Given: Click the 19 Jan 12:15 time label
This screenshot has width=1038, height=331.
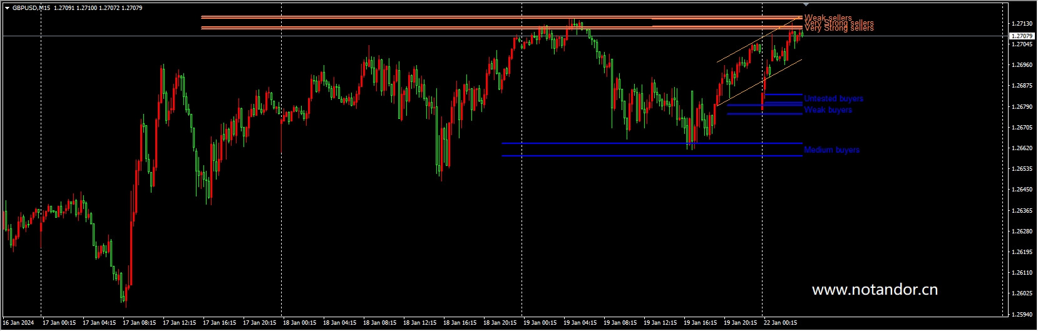Looking at the screenshot, I should click(660, 323).
